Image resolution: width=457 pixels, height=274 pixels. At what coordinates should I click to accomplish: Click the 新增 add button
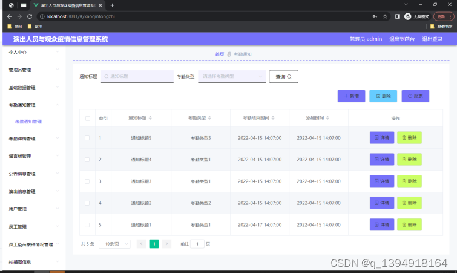pyautogui.click(x=351, y=96)
